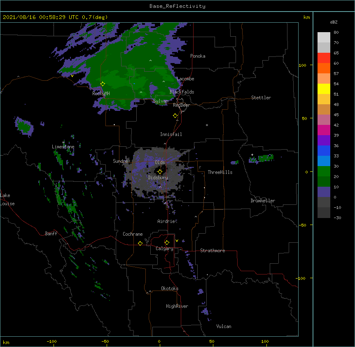The image size is (355, 347).
Task: Click the Cochrane city label
Action: coord(133,234)
